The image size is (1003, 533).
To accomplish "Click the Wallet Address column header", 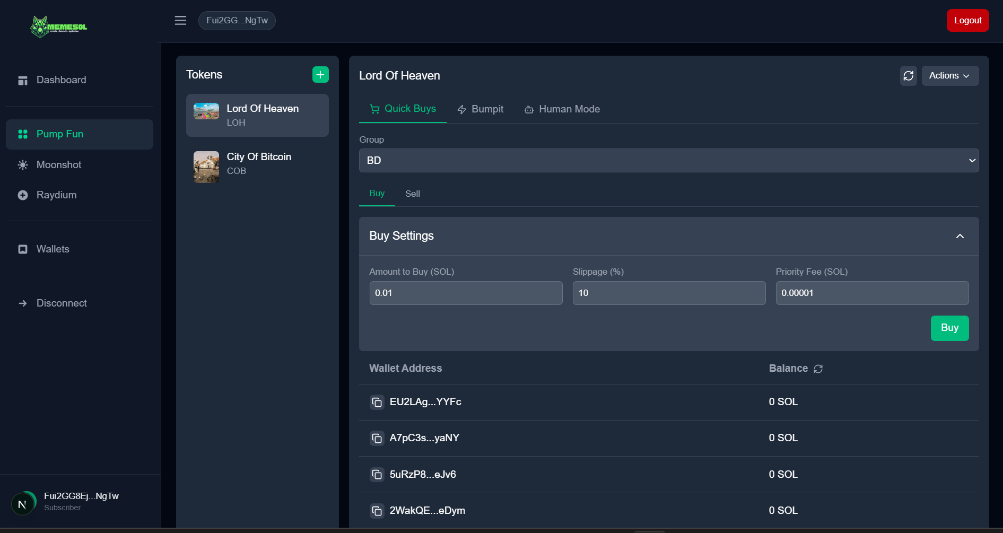I will click(406, 369).
